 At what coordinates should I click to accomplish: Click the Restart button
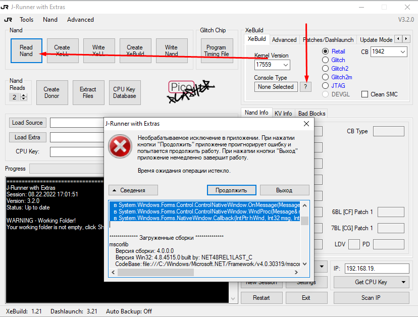click(262, 298)
